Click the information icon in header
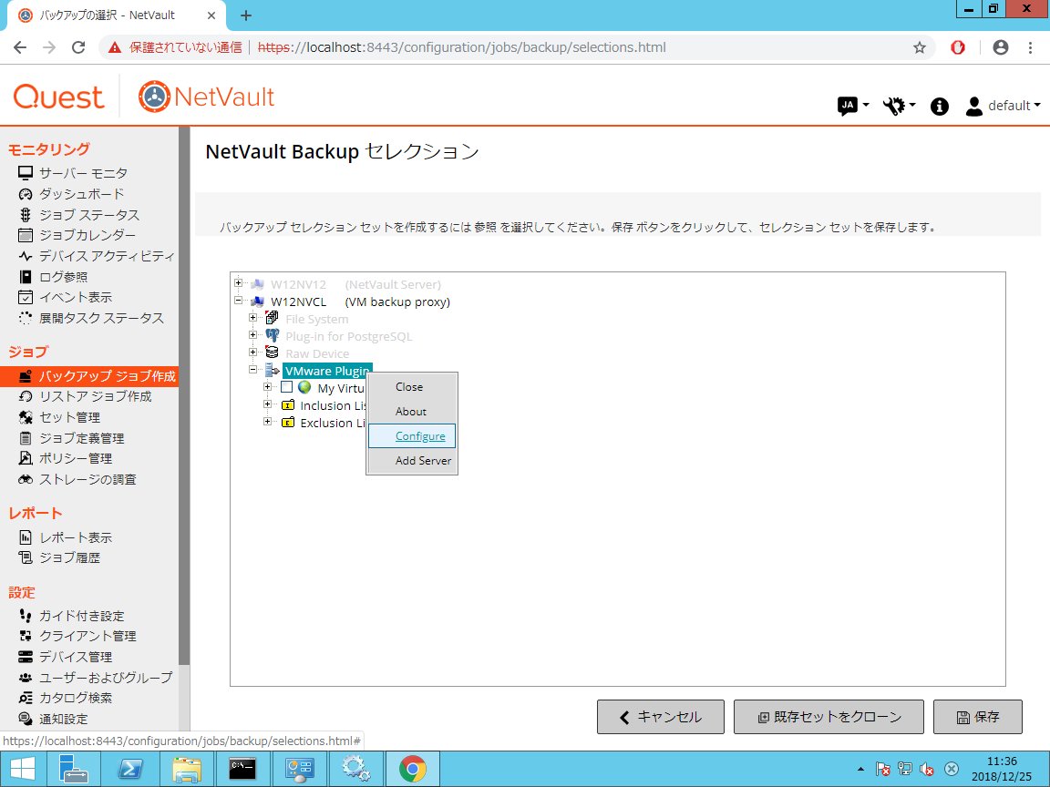The image size is (1050, 787). point(940,106)
